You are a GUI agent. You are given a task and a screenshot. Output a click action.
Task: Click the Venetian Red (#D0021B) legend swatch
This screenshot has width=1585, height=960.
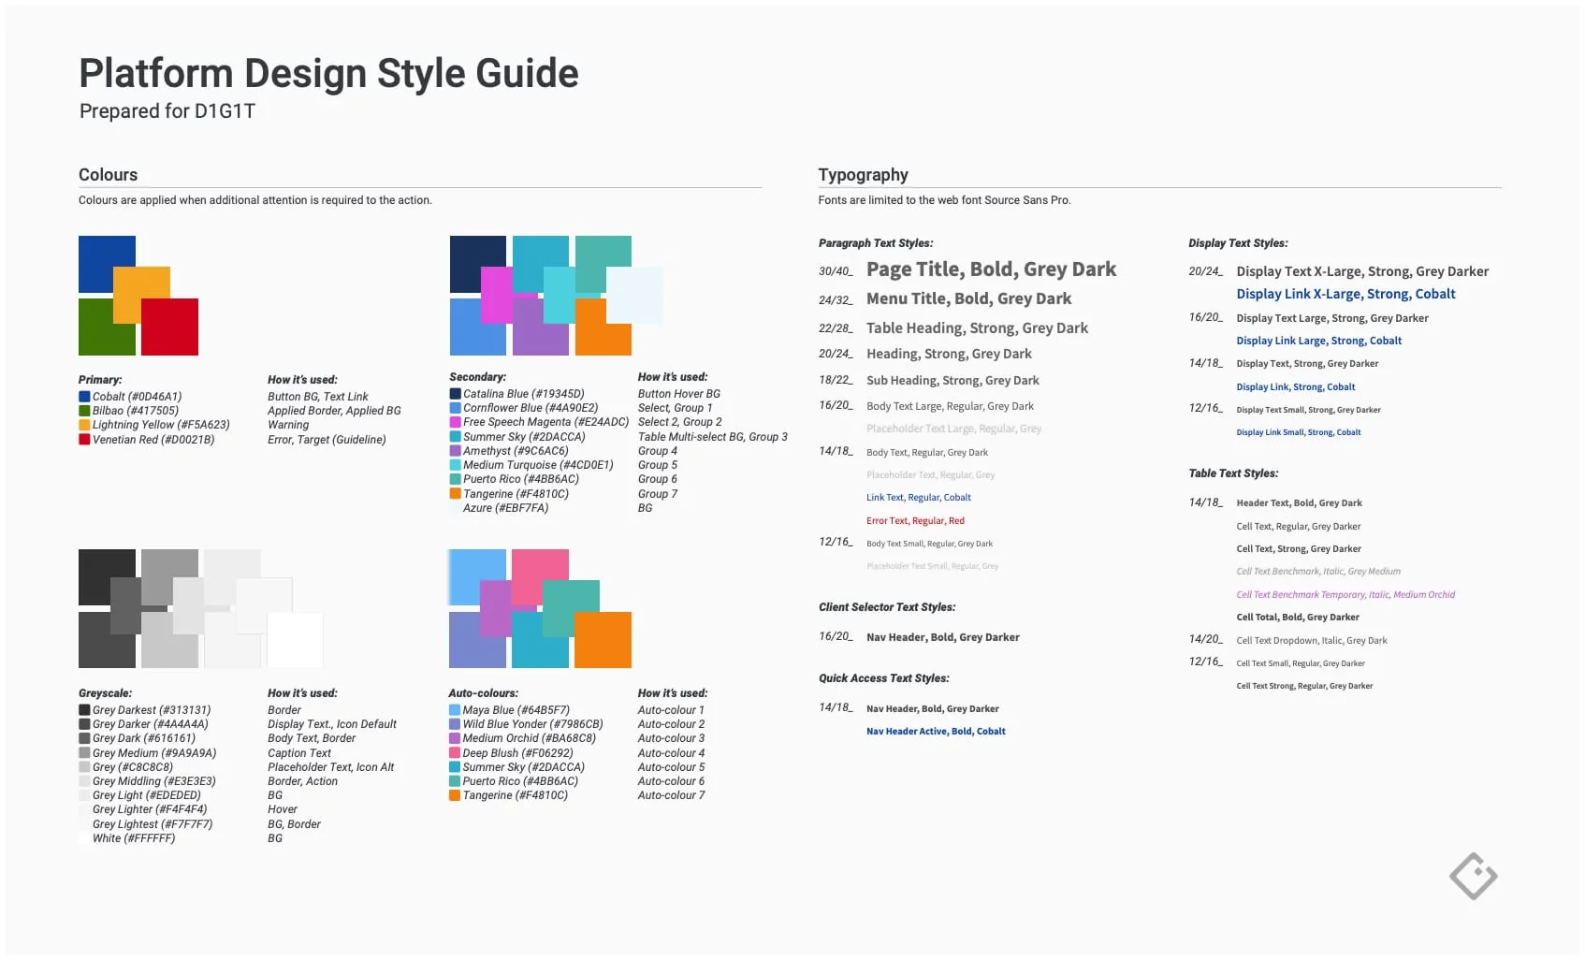(x=84, y=440)
